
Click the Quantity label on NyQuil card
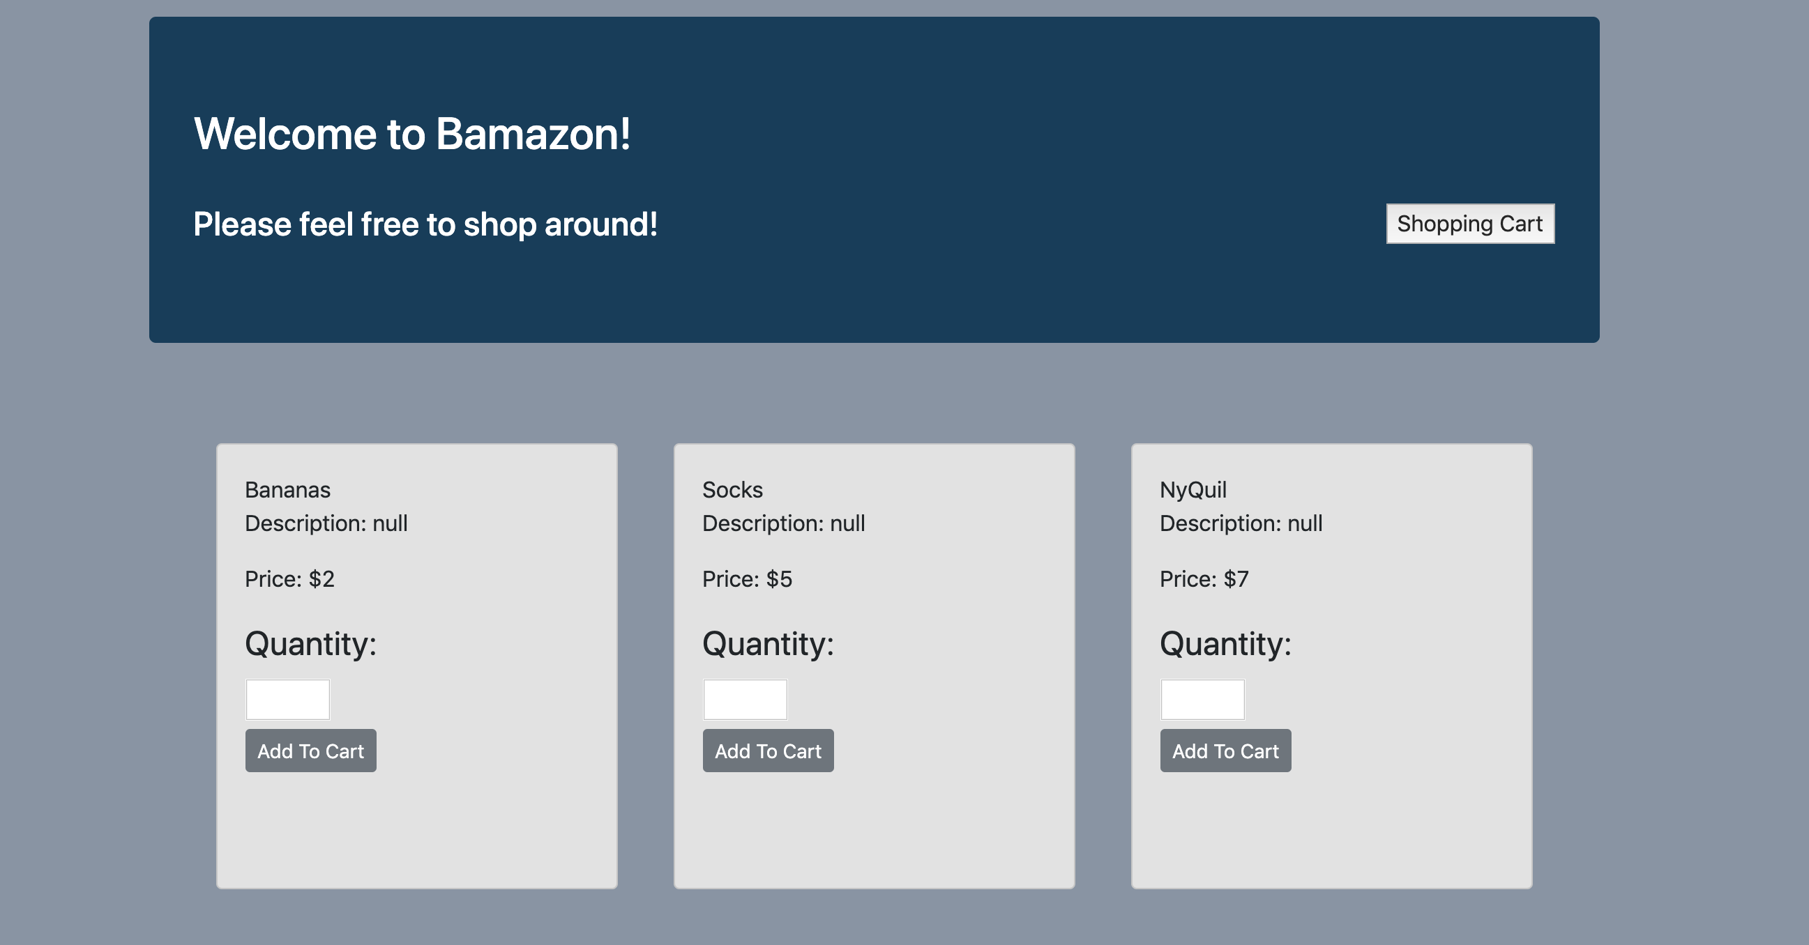click(1225, 643)
